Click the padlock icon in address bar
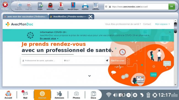The height and width of the screenshot is (100, 179). pos(110,7)
